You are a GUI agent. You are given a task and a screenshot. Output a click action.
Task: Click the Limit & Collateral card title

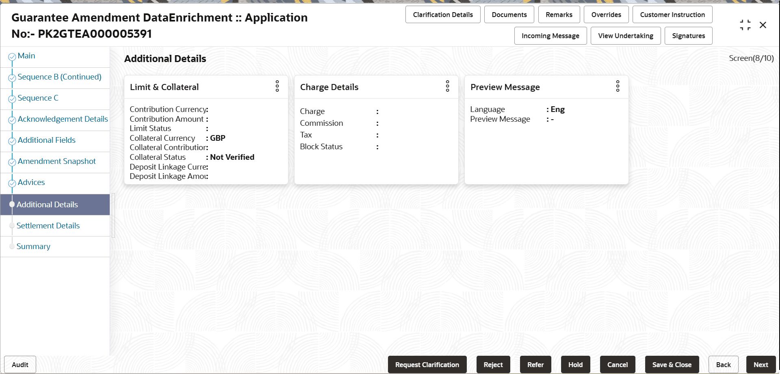coord(164,87)
